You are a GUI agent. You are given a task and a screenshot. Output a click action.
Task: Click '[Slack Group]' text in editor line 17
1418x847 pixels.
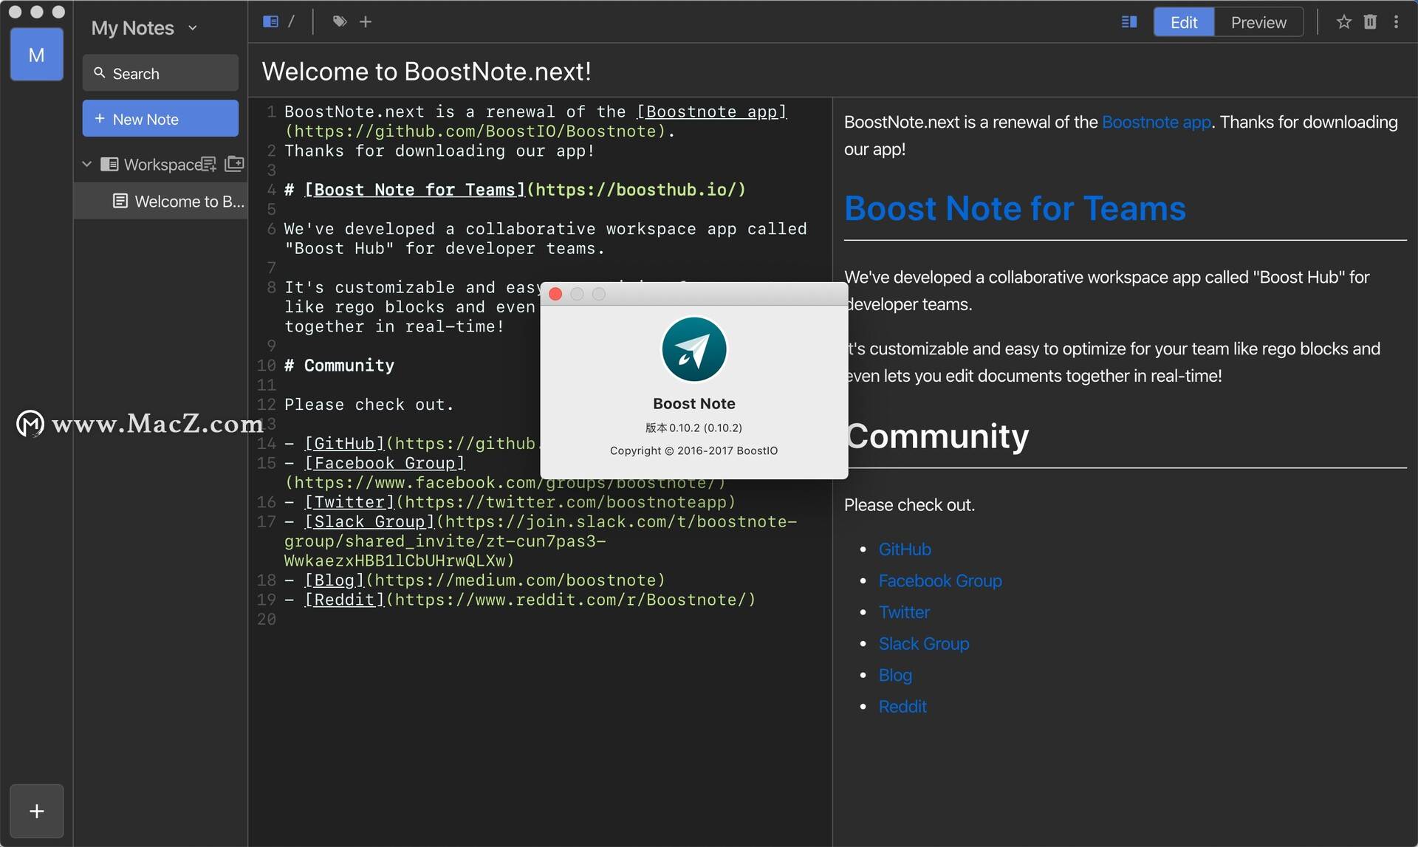pyautogui.click(x=369, y=521)
